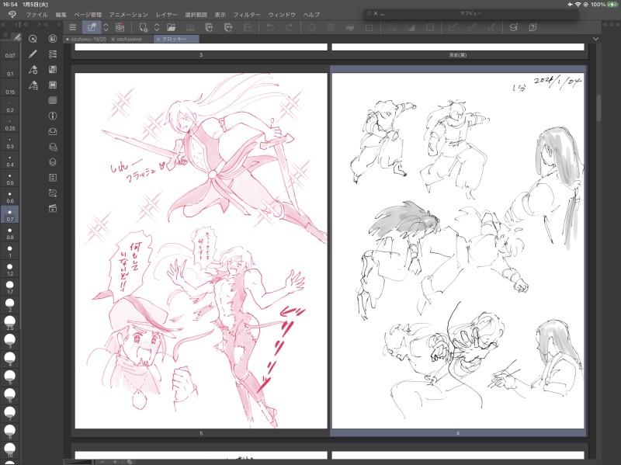Click the vertical scrollbar on the right
The image size is (621, 465).
pyautogui.click(x=598, y=108)
